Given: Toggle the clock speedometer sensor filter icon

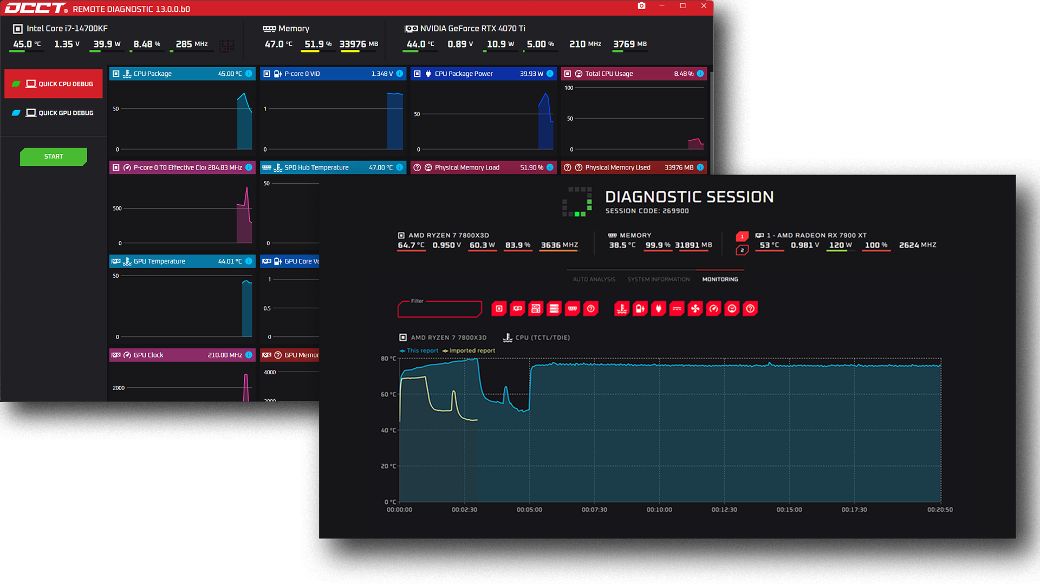Looking at the screenshot, I should 714,309.
